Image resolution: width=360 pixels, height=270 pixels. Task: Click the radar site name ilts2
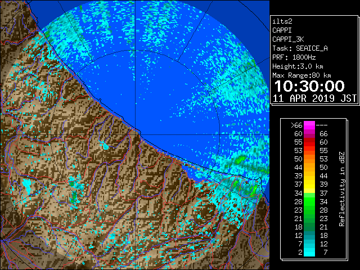[282, 21]
